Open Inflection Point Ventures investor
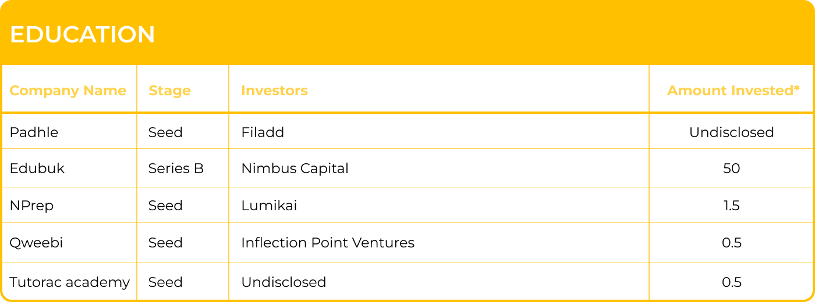Screen dimensions: 815x302 coord(328,243)
